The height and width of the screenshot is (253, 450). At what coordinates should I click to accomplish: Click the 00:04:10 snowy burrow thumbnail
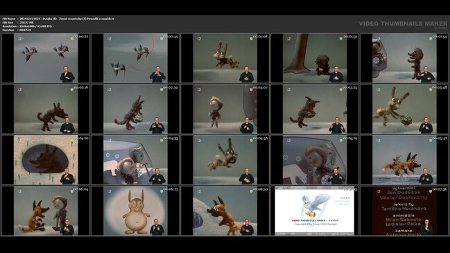46,160
